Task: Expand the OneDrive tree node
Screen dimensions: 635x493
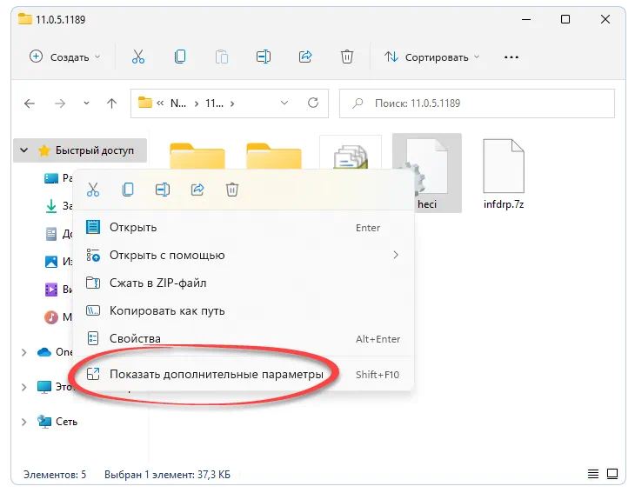Action: click(23, 352)
